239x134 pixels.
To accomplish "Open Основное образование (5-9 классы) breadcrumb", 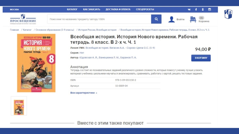I will [x=55, y=30].
